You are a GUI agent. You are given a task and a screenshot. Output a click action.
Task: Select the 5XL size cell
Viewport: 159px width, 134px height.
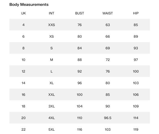[x=52, y=130]
